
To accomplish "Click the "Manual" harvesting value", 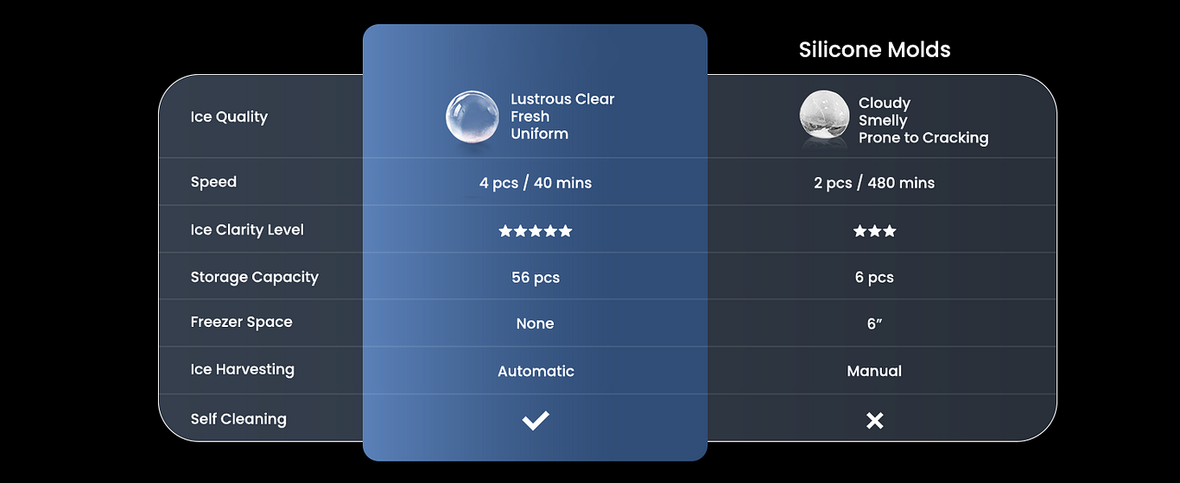I will pos(874,372).
